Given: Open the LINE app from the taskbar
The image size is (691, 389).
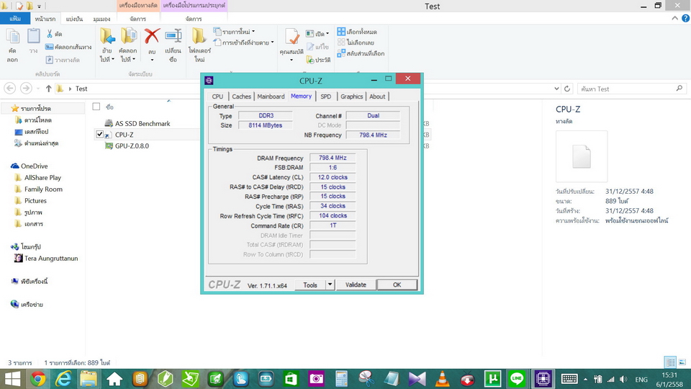Looking at the screenshot, I should pos(517,378).
